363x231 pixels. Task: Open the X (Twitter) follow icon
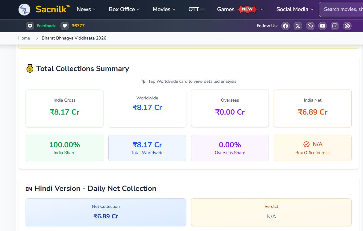point(298,26)
